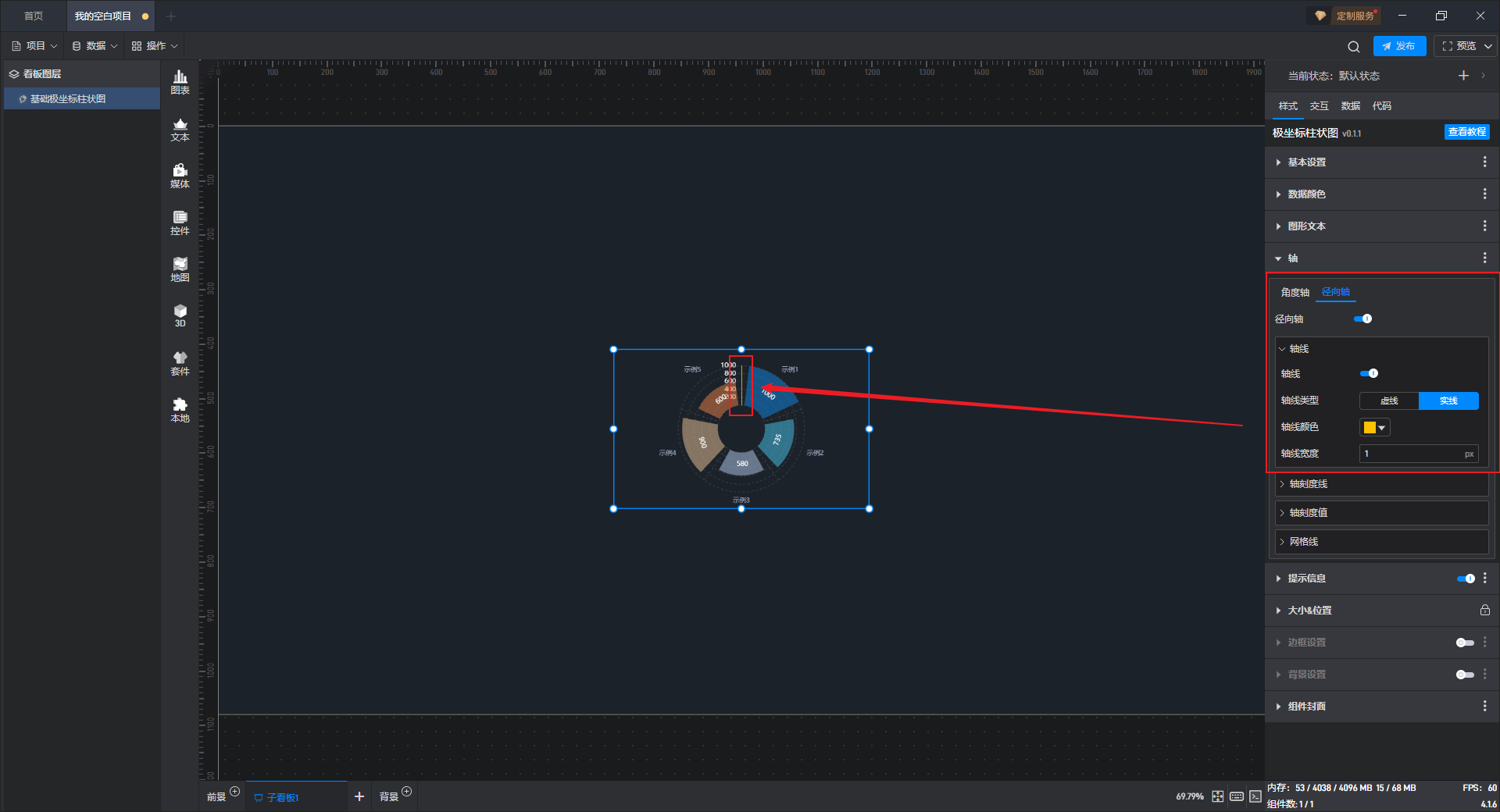This screenshot has width=1500, height=812.
Task: Toggle the 轴线 switch
Action: (x=1369, y=373)
